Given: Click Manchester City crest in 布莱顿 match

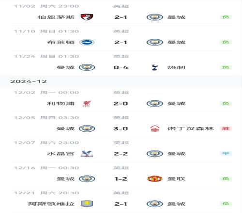Looking at the screenshot, I should pyautogui.click(x=155, y=42).
